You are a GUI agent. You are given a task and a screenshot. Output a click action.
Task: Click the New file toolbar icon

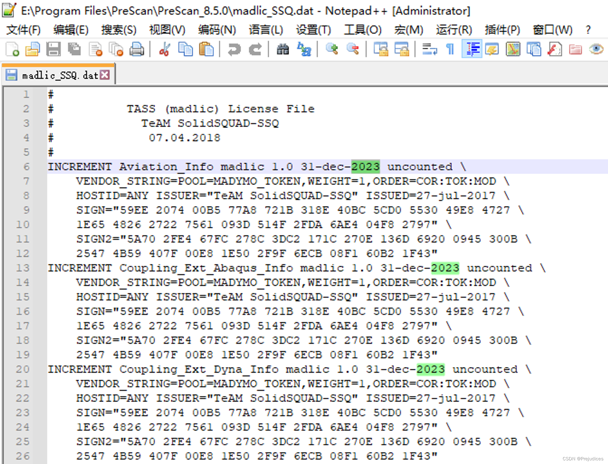pos(12,49)
